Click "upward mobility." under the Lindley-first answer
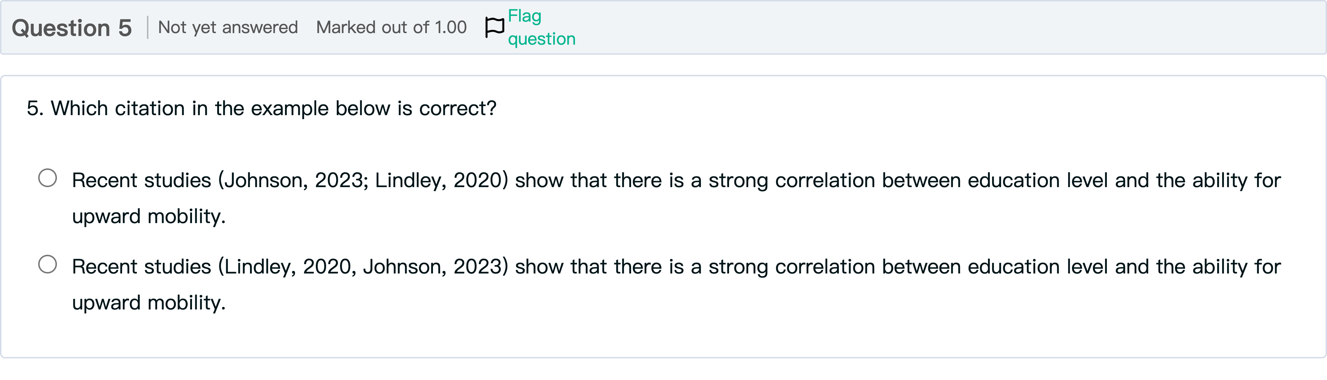 (149, 303)
